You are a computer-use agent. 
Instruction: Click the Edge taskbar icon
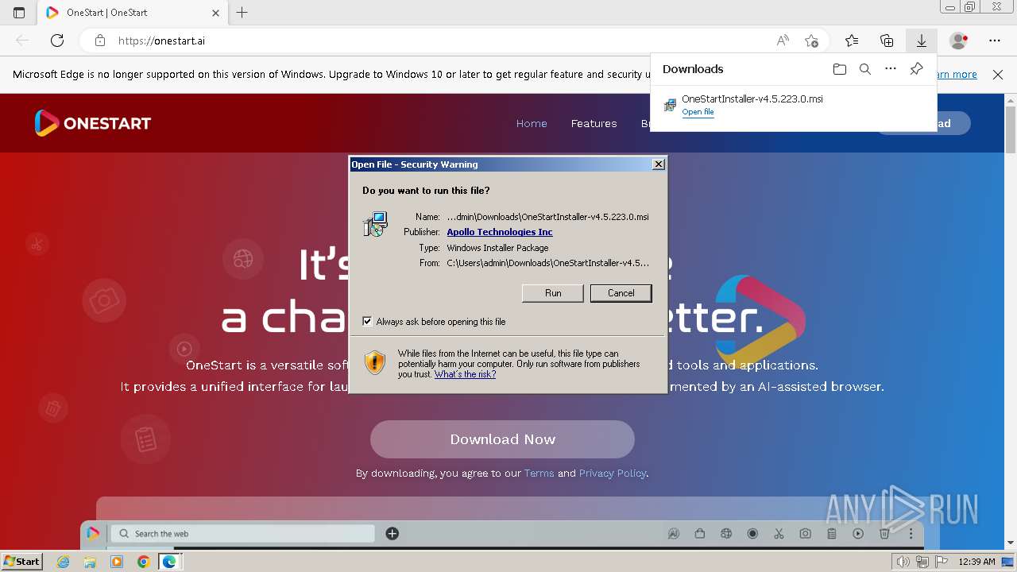pos(170,562)
